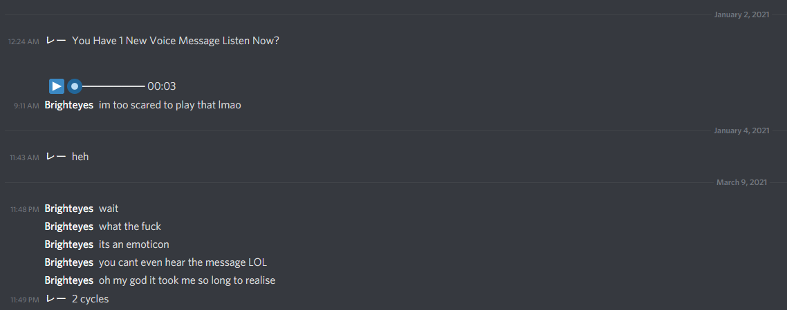Screen dimensions: 787x310
Task: Click the Brighteyes name beside 'its an emoticon'
Action: (x=68, y=244)
